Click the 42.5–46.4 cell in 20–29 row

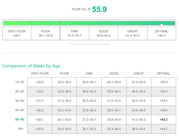click(x=114, y=91)
